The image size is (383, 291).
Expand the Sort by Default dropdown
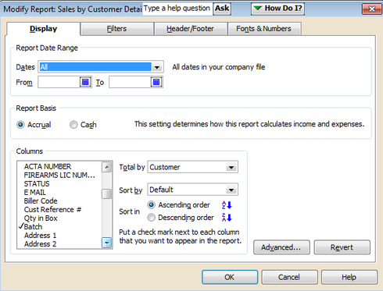point(231,190)
